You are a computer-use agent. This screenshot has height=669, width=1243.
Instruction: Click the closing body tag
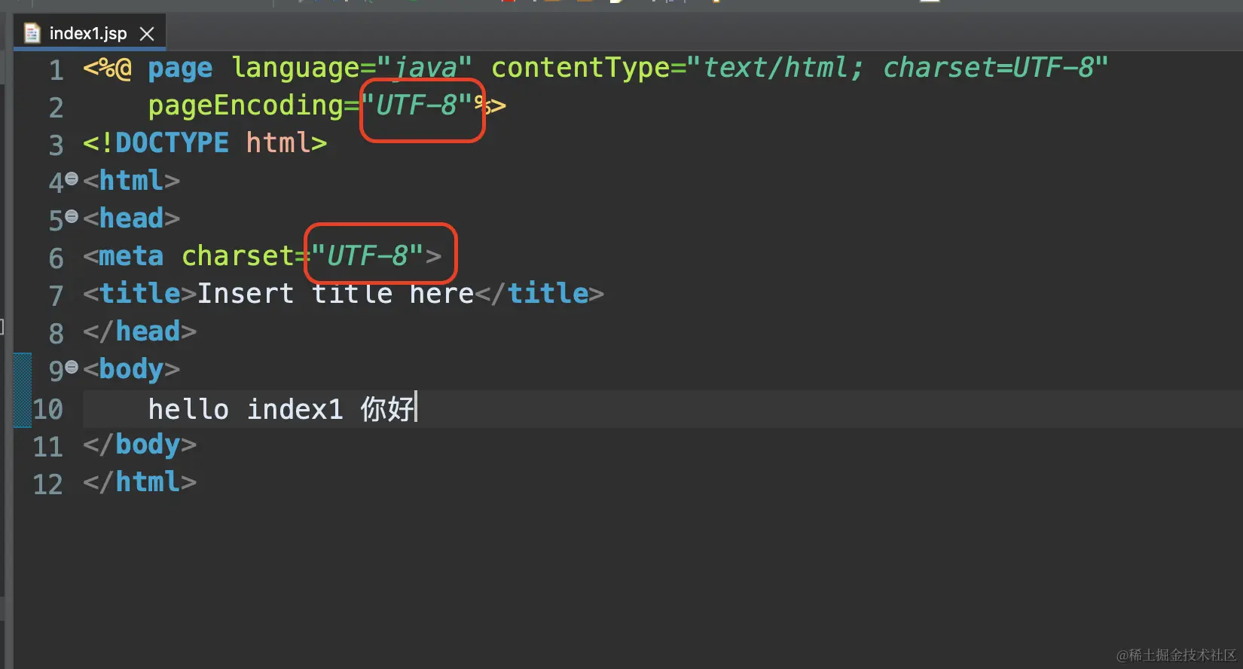140,444
